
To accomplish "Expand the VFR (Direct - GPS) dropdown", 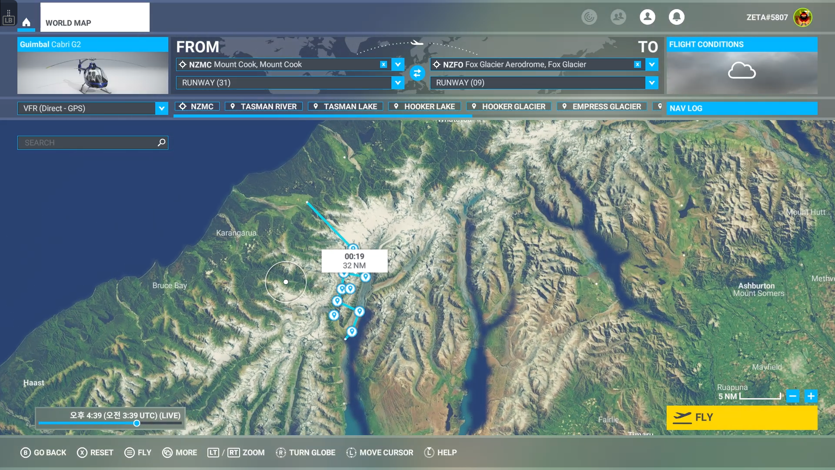I will pyautogui.click(x=161, y=108).
